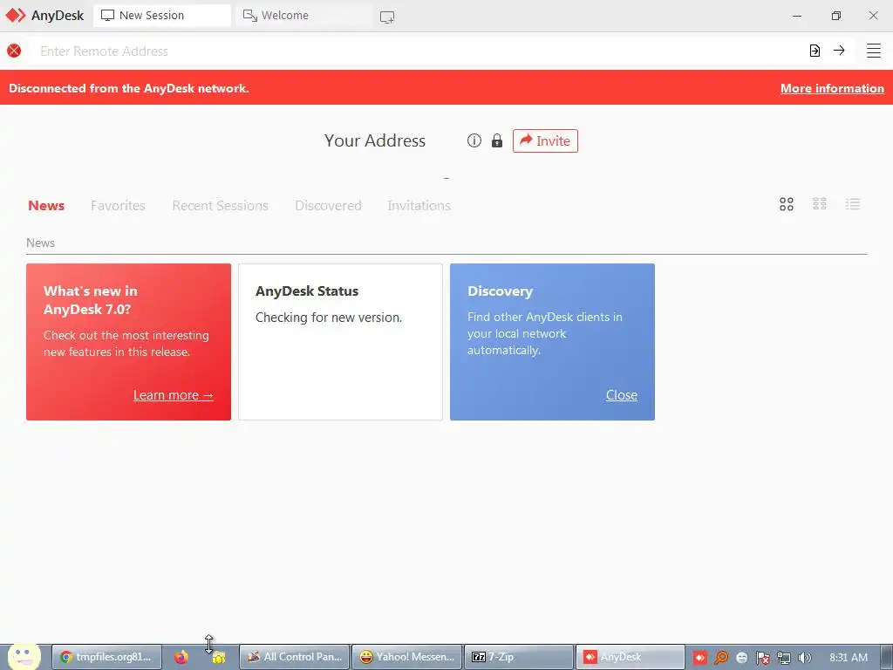Screen dimensions: 893x670
Task: Select the Discovered tab
Action: click(x=328, y=206)
